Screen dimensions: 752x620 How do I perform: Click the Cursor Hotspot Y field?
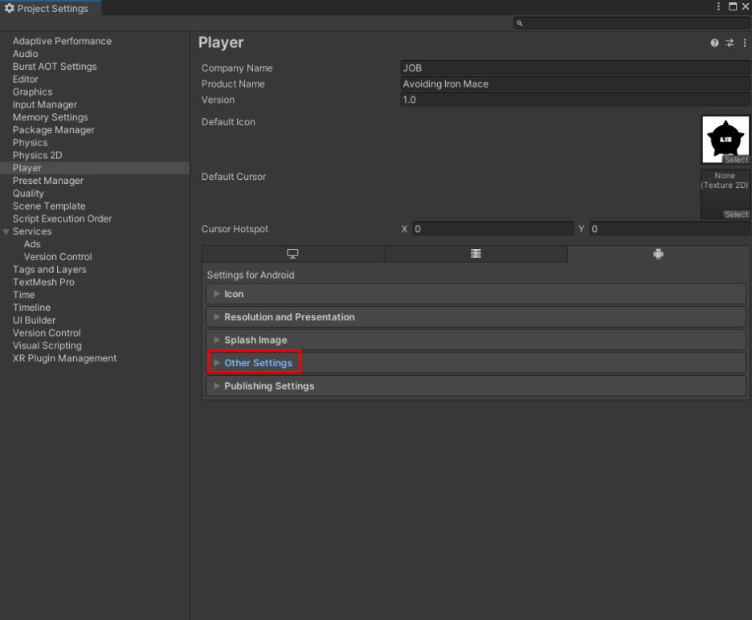click(x=670, y=229)
